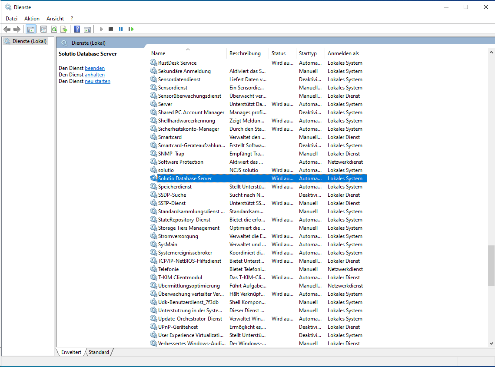Click the Export List toolbar icon

pyautogui.click(x=64, y=29)
